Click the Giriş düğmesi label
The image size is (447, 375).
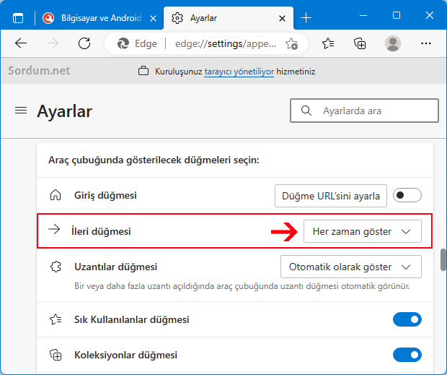105,196
